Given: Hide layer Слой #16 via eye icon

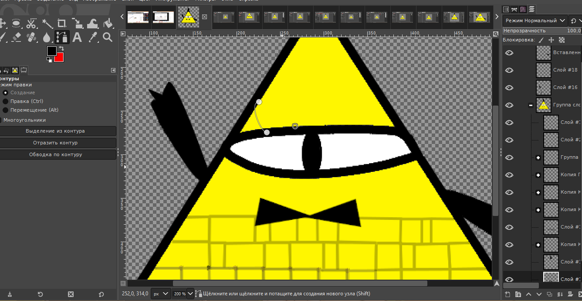Looking at the screenshot, I should click(x=509, y=87).
